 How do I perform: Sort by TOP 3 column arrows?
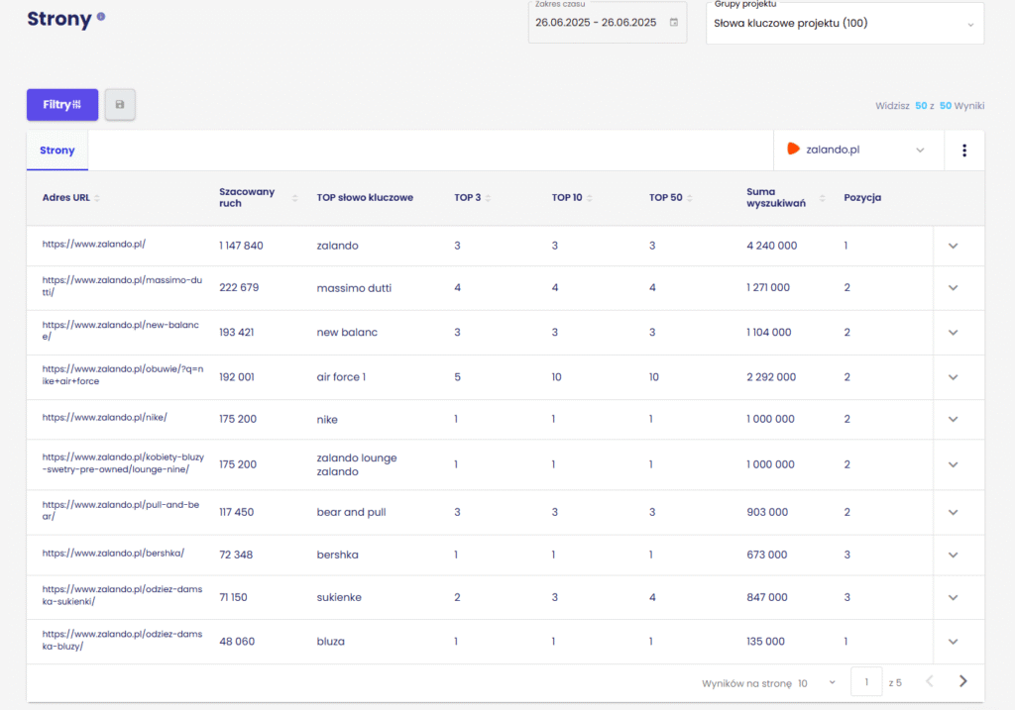[x=488, y=198]
